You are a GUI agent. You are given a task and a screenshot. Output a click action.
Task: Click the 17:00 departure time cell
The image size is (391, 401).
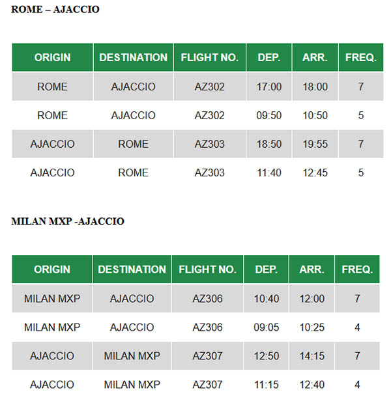pos(268,87)
